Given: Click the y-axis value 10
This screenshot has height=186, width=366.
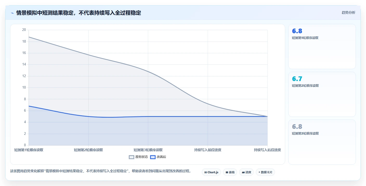Looking at the screenshot, I should [24, 88].
